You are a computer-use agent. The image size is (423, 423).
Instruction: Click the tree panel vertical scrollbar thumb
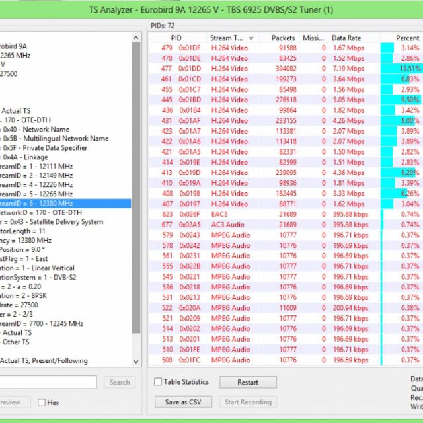136,185
